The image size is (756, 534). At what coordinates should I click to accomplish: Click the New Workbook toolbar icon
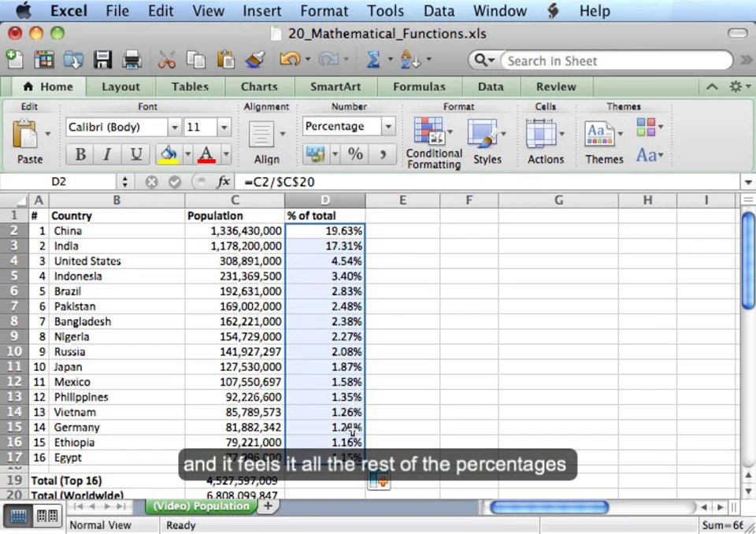pyautogui.click(x=14, y=59)
